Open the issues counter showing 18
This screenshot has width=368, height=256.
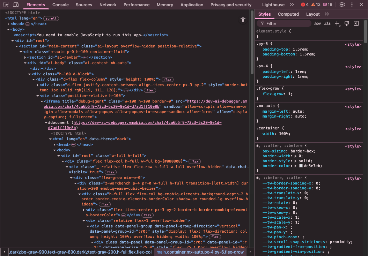(327, 5)
